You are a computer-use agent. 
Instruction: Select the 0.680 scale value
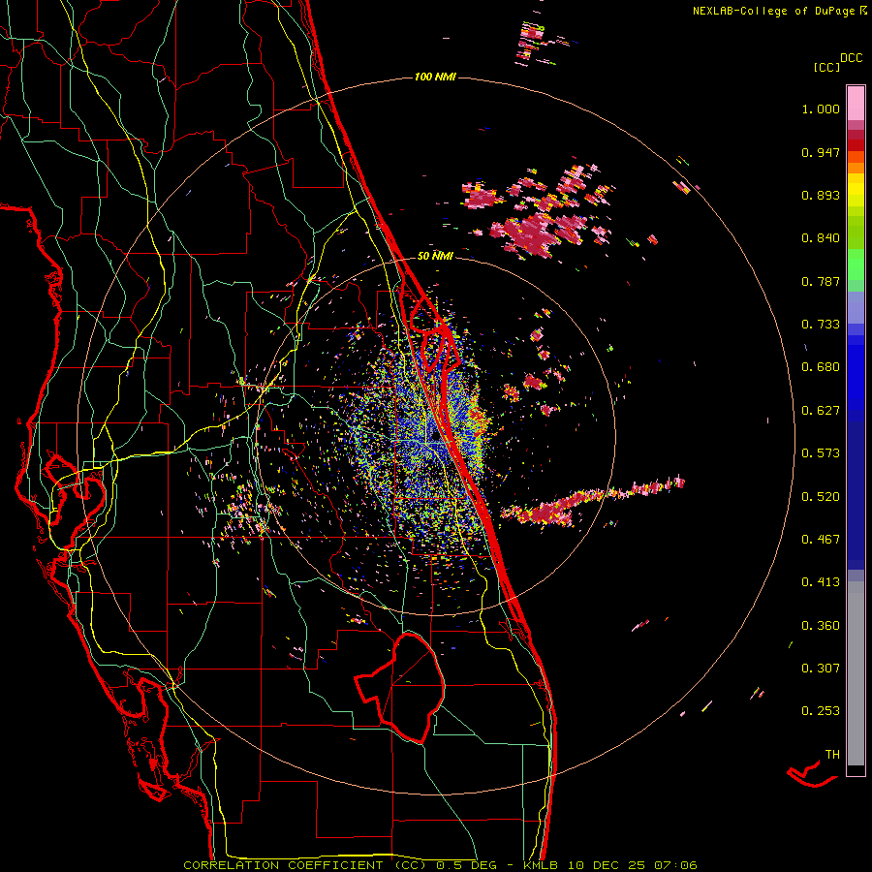[821, 367]
